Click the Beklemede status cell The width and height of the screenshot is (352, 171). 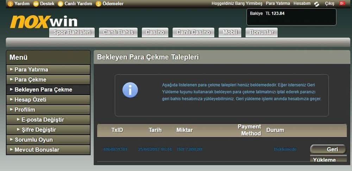point(285,149)
